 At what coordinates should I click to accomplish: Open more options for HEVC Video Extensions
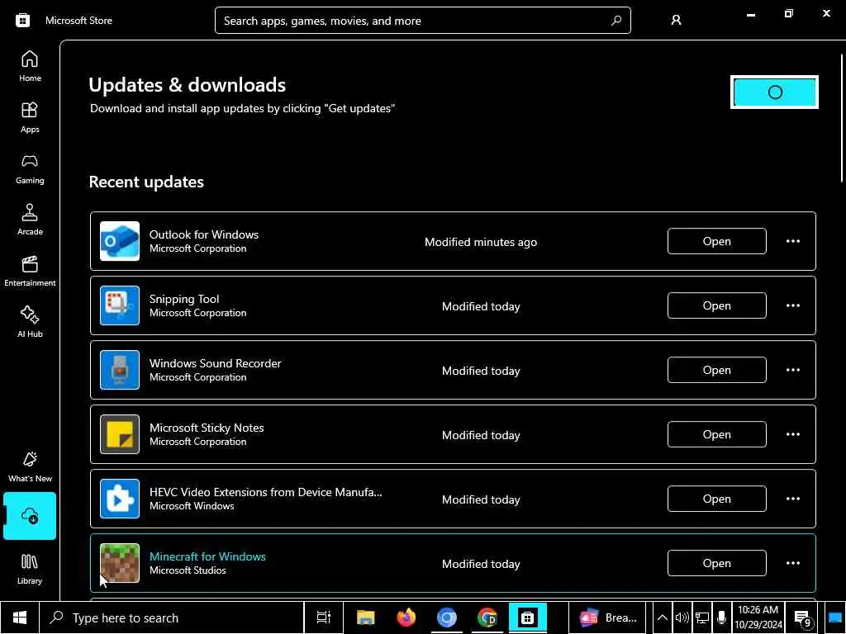pos(792,499)
